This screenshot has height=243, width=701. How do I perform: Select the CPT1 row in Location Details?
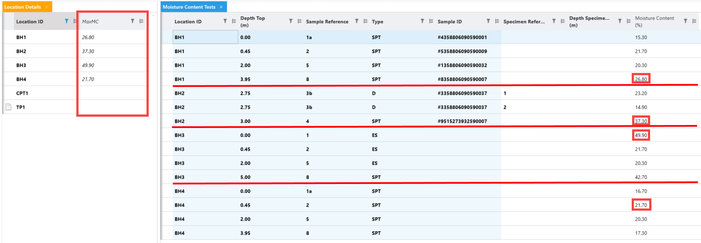22,93
